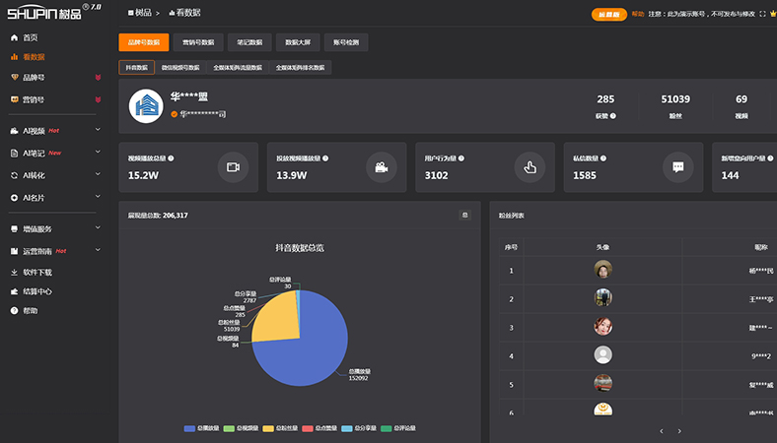Viewport: 777px width, 443px height.
Task: Click the chat bubble icon on 私信数量 card
Action: [677, 166]
